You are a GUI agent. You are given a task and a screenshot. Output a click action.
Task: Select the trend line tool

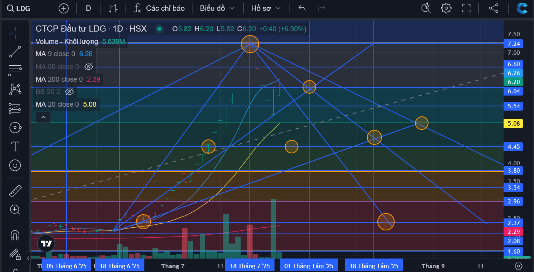[15, 52]
